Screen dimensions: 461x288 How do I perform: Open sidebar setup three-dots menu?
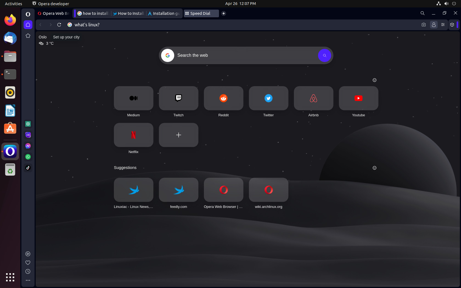coord(28,280)
